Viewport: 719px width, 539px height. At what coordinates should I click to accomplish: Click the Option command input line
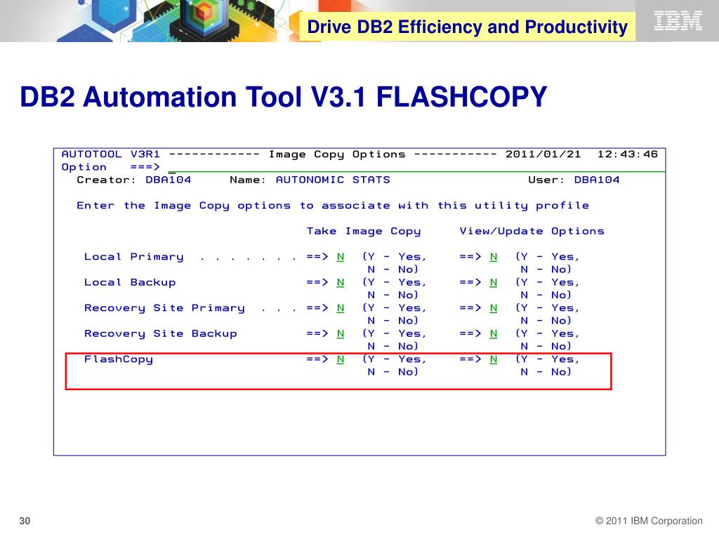tap(416, 167)
